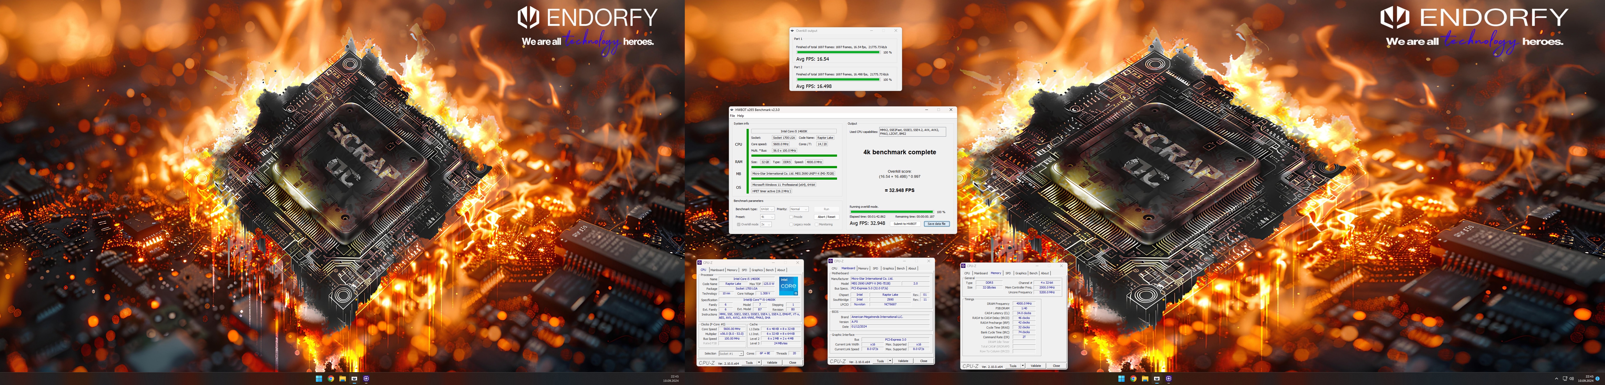Open network status tray icon
The height and width of the screenshot is (385, 1605).
tap(1565, 379)
